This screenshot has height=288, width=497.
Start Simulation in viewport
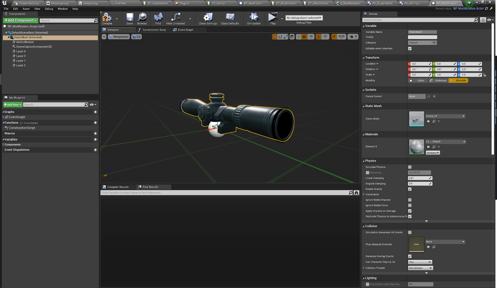pyautogui.click(x=254, y=19)
